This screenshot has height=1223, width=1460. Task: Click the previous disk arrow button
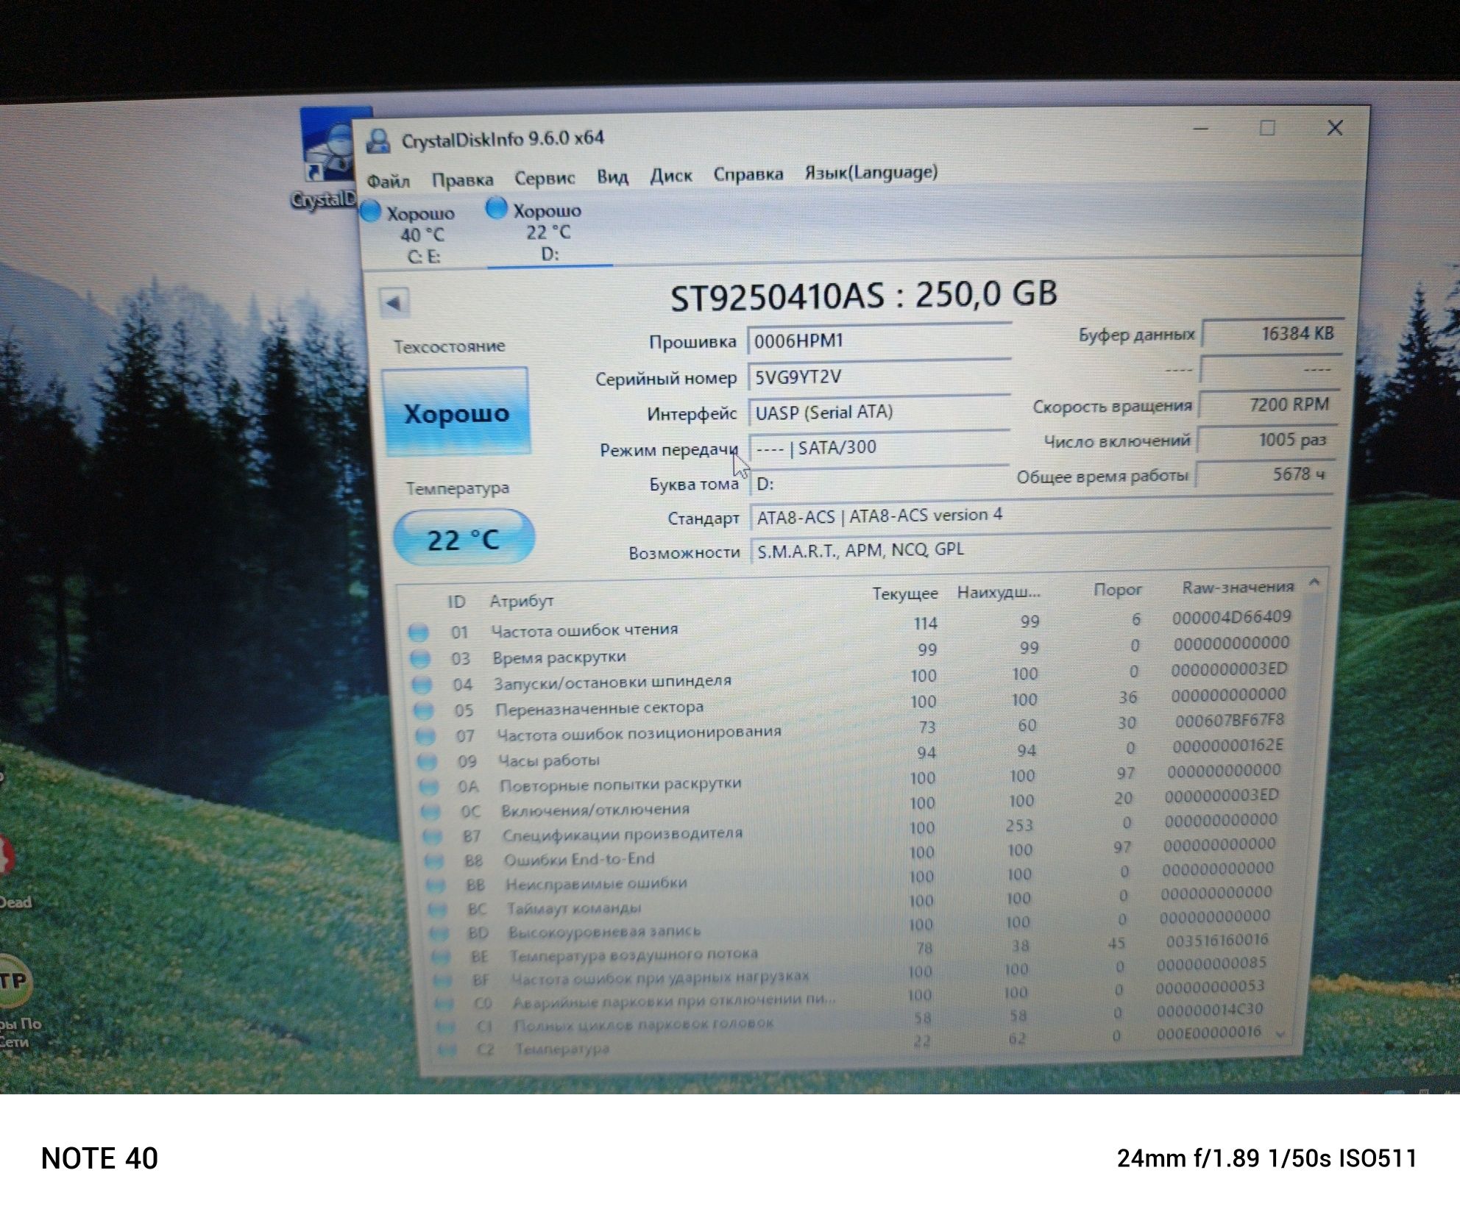[x=394, y=302]
